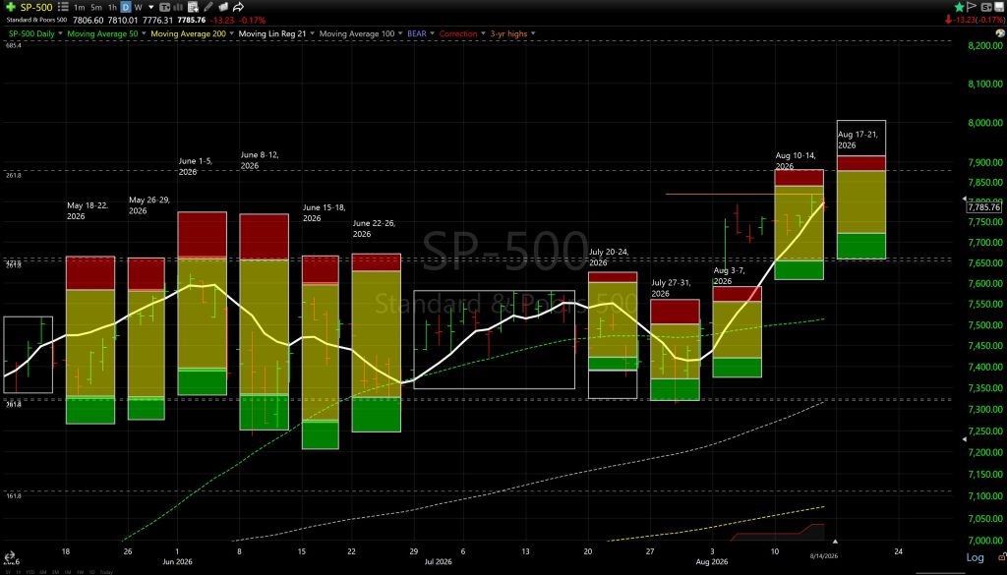Click the 'June 22-26, 2026' annotation text

tap(374, 228)
